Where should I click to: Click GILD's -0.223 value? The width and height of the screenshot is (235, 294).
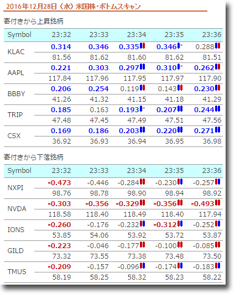[x=59, y=245]
